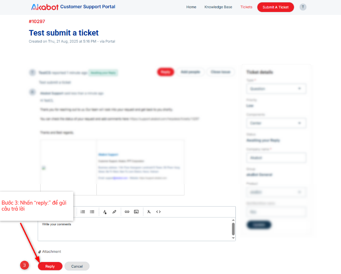Expand the Type dropdown in Ticket details
The image size is (341, 274).
click(x=276, y=89)
